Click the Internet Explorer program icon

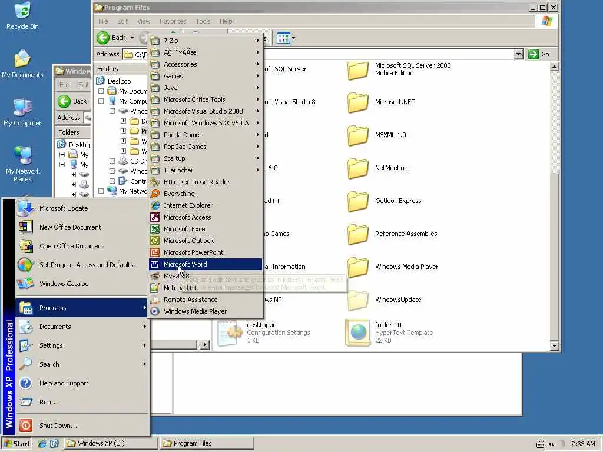click(x=155, y=205)
